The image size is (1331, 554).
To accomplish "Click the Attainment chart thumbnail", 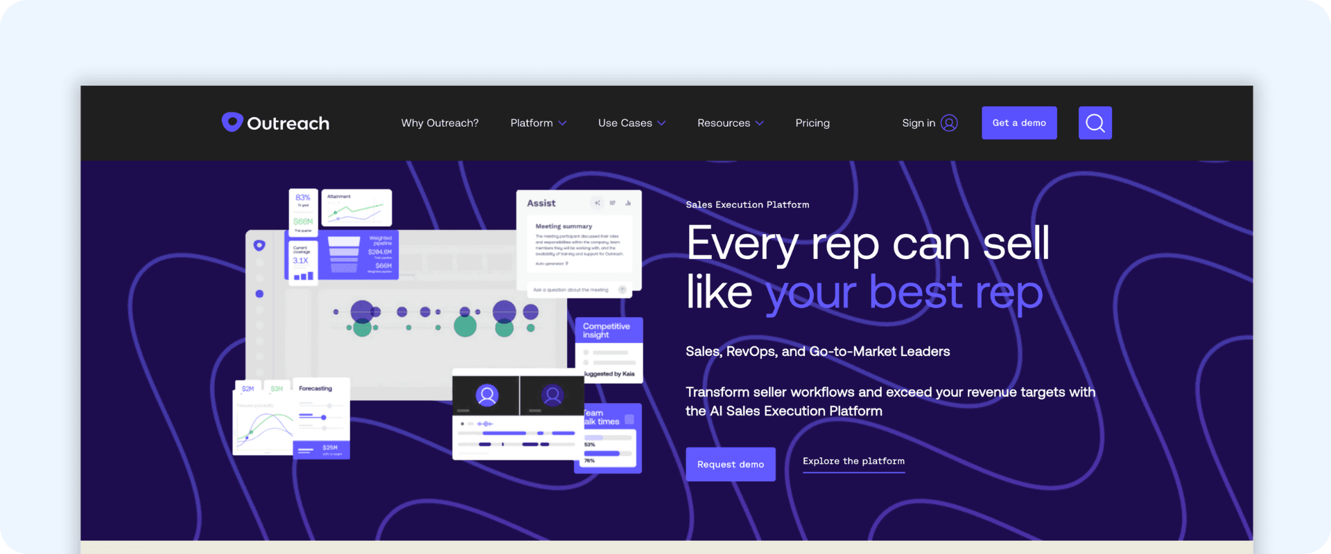I will tap(356, 208).
